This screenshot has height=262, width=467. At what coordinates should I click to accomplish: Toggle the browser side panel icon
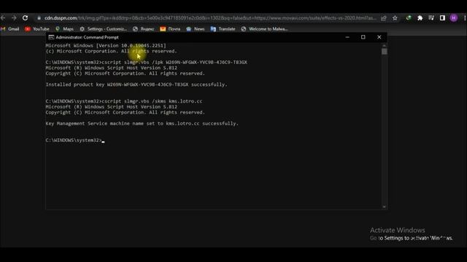click(x=442, y=18)
